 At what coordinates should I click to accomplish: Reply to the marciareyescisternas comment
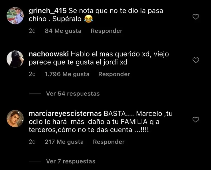(109, 142)
